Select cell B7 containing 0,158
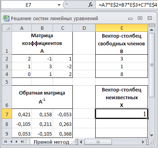 [42, 114]
